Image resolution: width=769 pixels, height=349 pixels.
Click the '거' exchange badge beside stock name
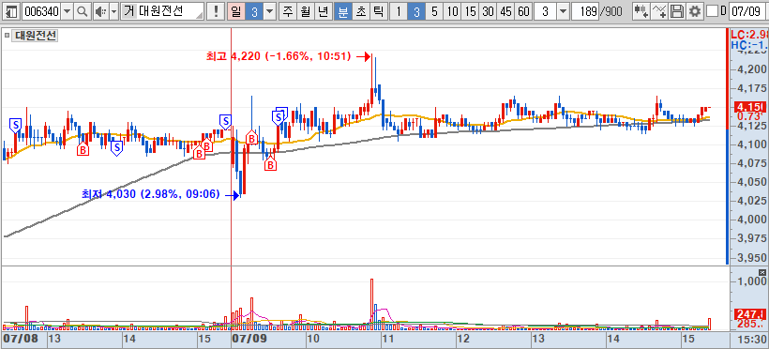[129, 11]
